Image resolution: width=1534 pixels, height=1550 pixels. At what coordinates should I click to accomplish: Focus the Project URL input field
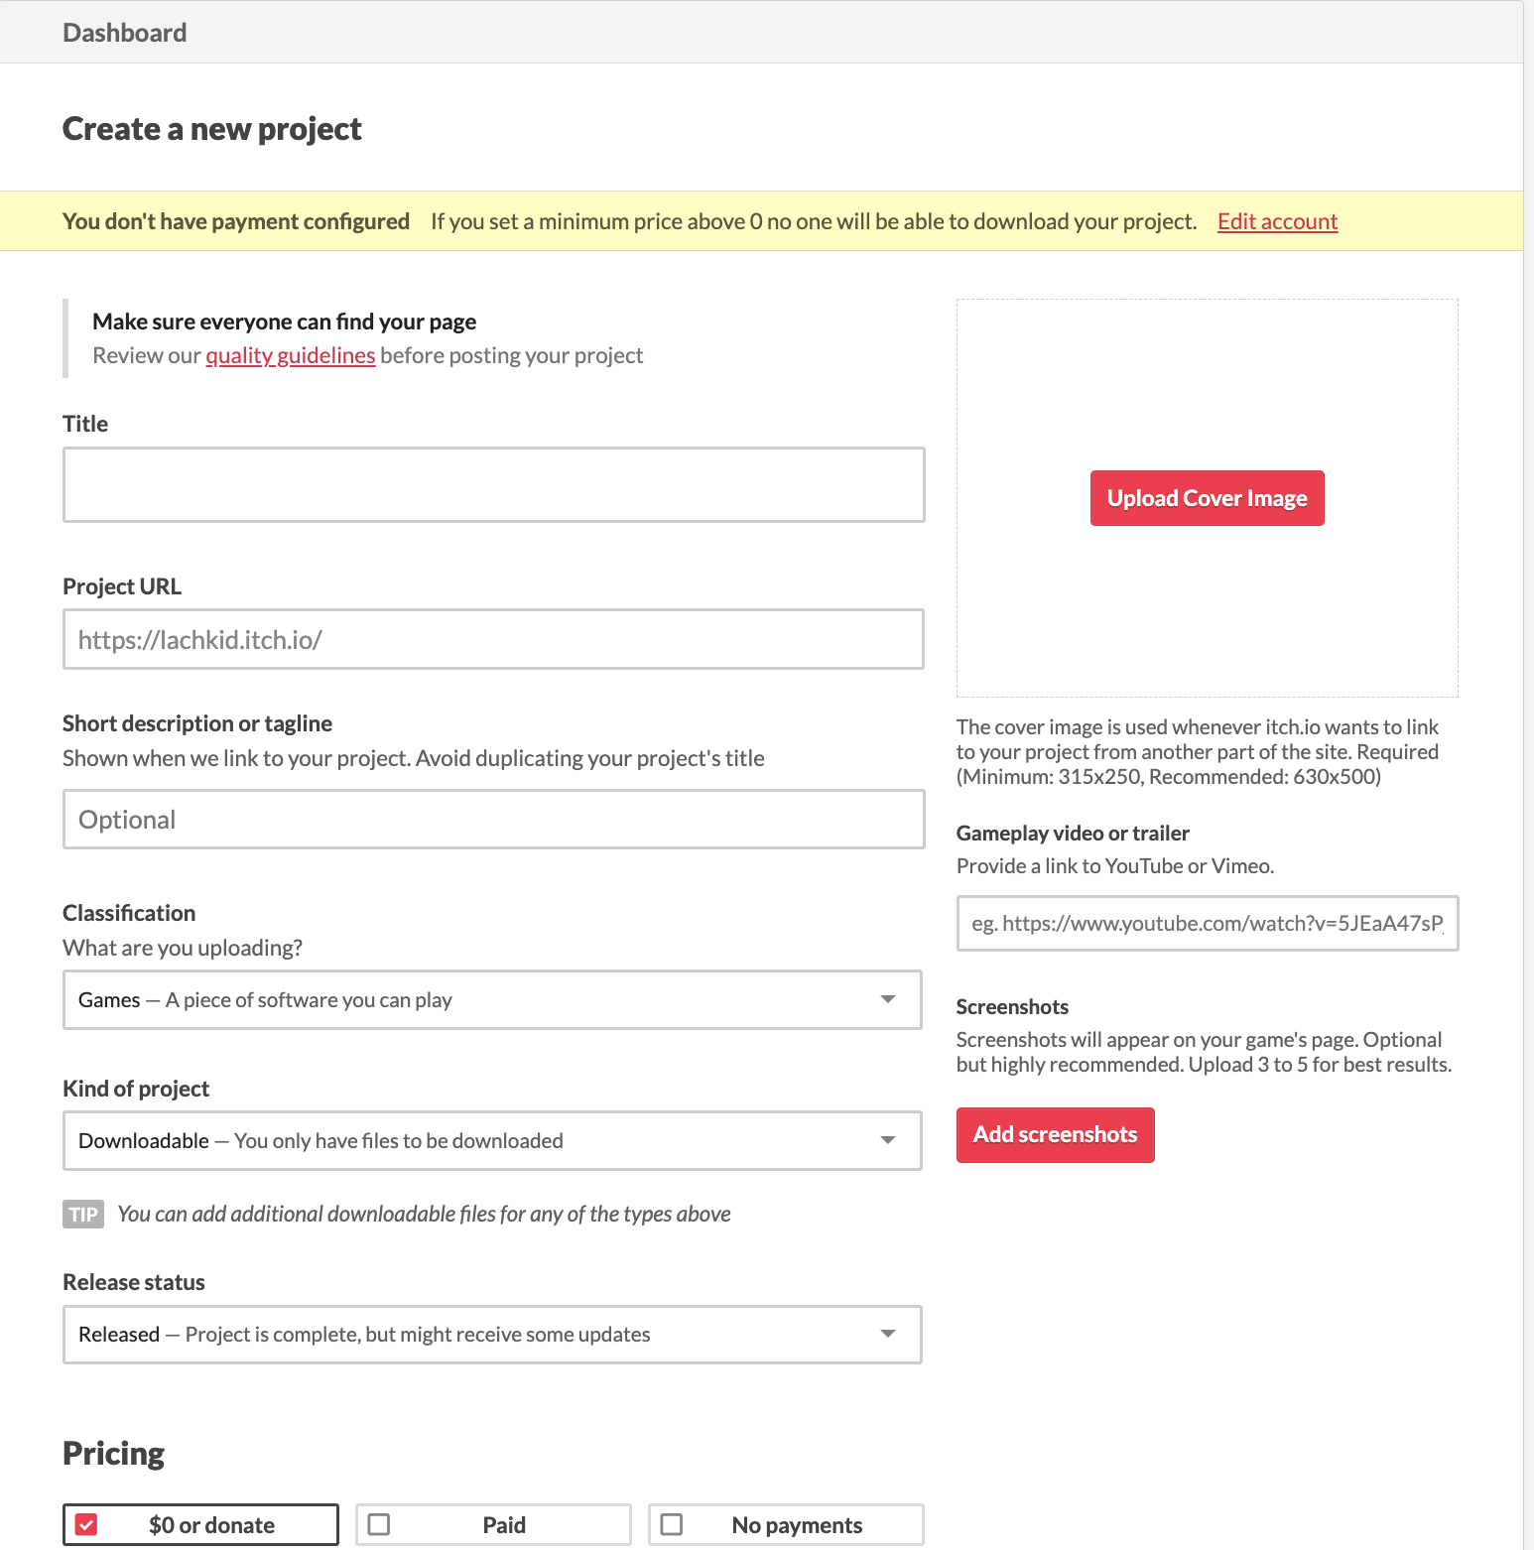tap(493, 639)
